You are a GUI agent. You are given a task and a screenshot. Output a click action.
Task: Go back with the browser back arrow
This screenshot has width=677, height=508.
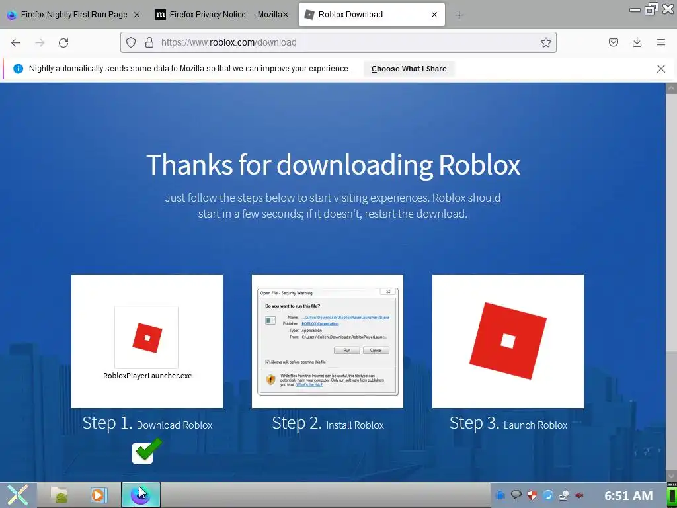point(16,42)
